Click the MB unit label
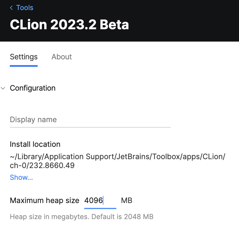Viewport: 239px width, 234px height. pos(127,200)
